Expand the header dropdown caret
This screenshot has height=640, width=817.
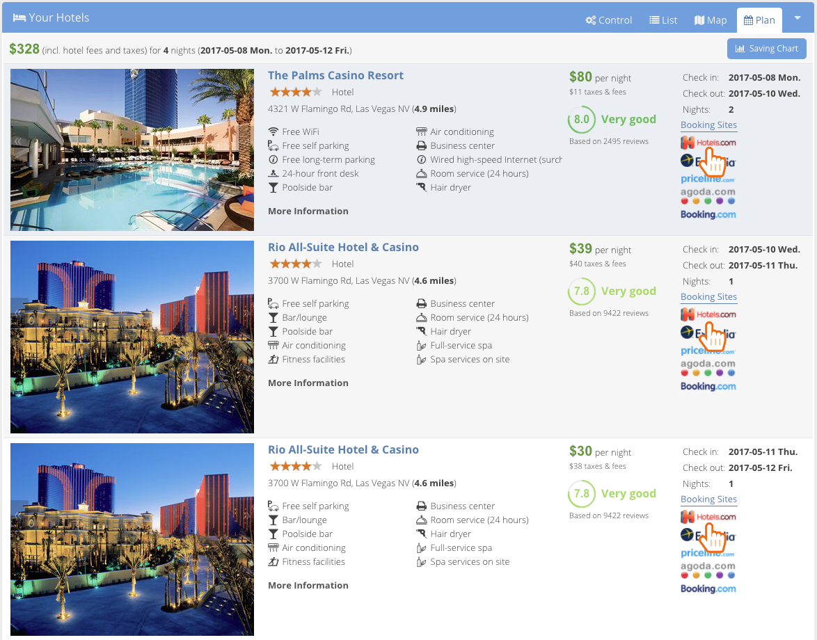click(798, 17)
